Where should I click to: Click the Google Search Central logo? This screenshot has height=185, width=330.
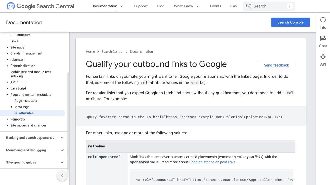(40, 6)
